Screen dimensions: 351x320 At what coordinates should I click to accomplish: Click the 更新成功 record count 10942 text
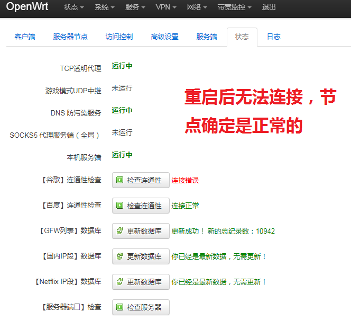[x=223, y=231]
